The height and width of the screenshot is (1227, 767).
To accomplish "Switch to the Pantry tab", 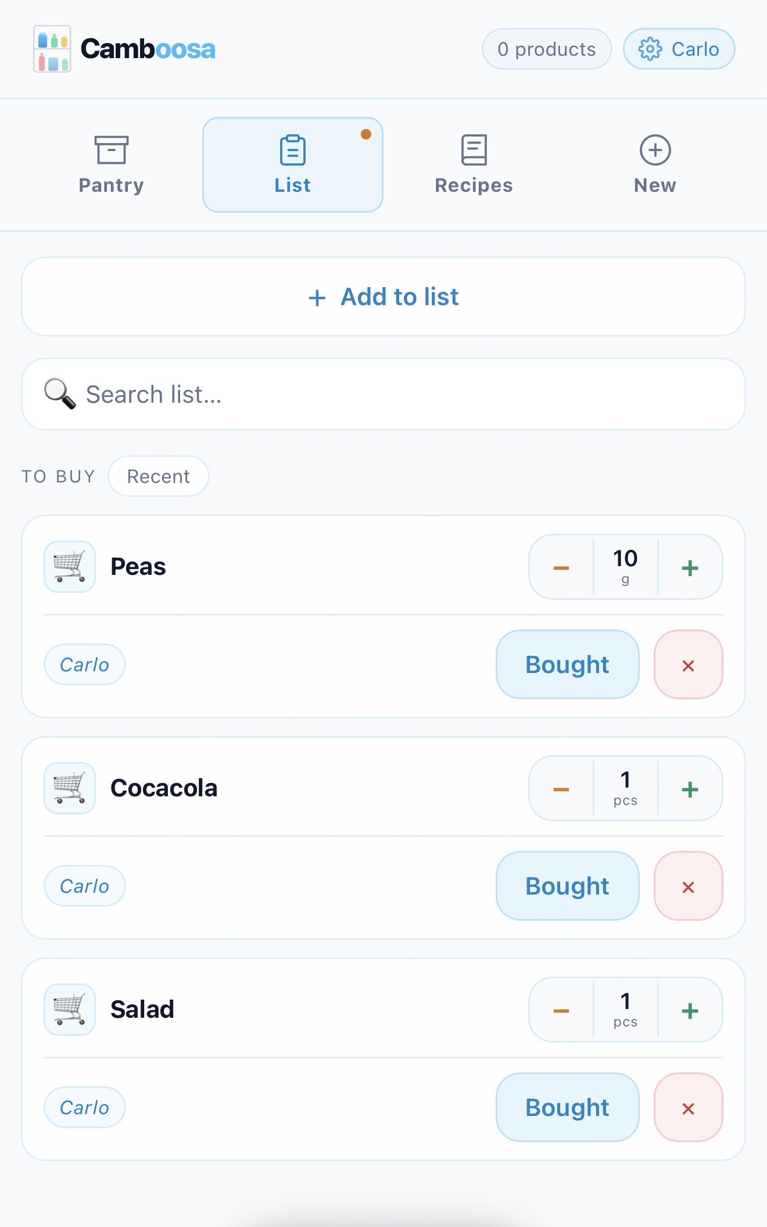I will pos(111,165).
